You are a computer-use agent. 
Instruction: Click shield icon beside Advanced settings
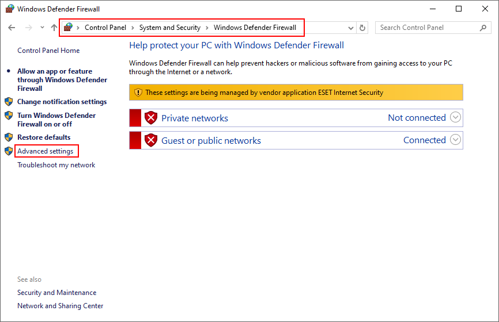pyautogui.click(x=9, y=151)
